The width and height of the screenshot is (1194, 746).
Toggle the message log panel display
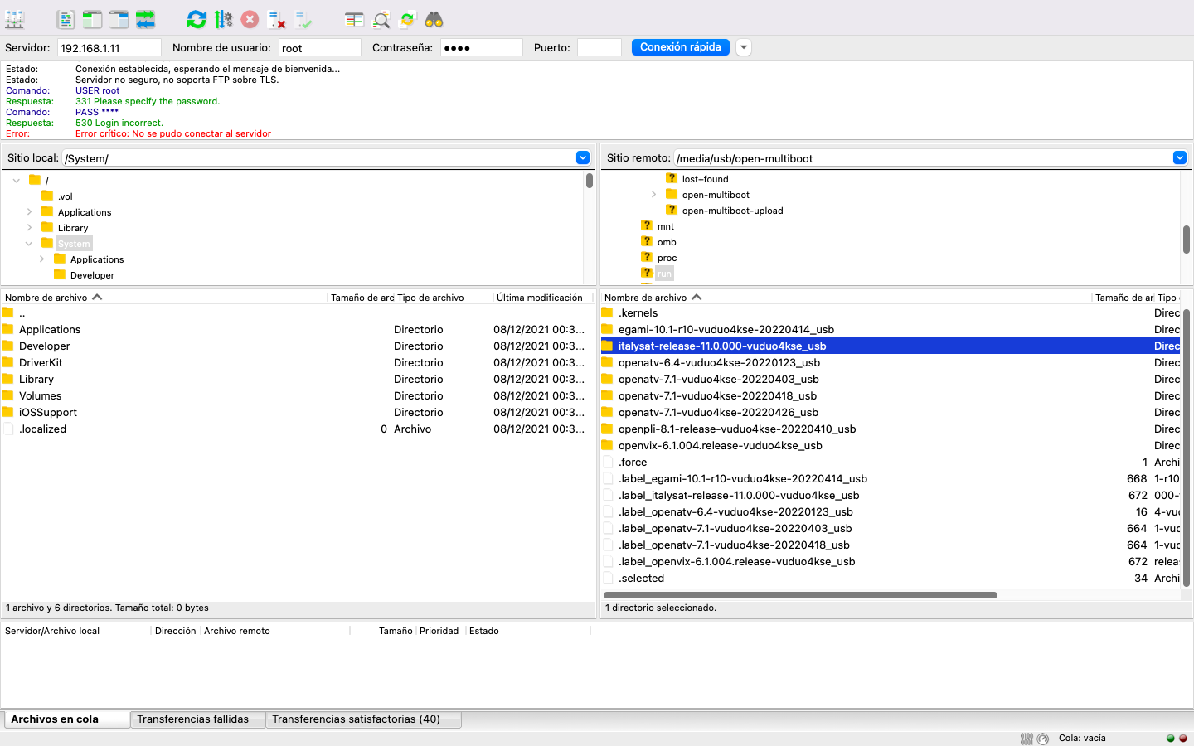pyautogui.click(x=66, y=19)
